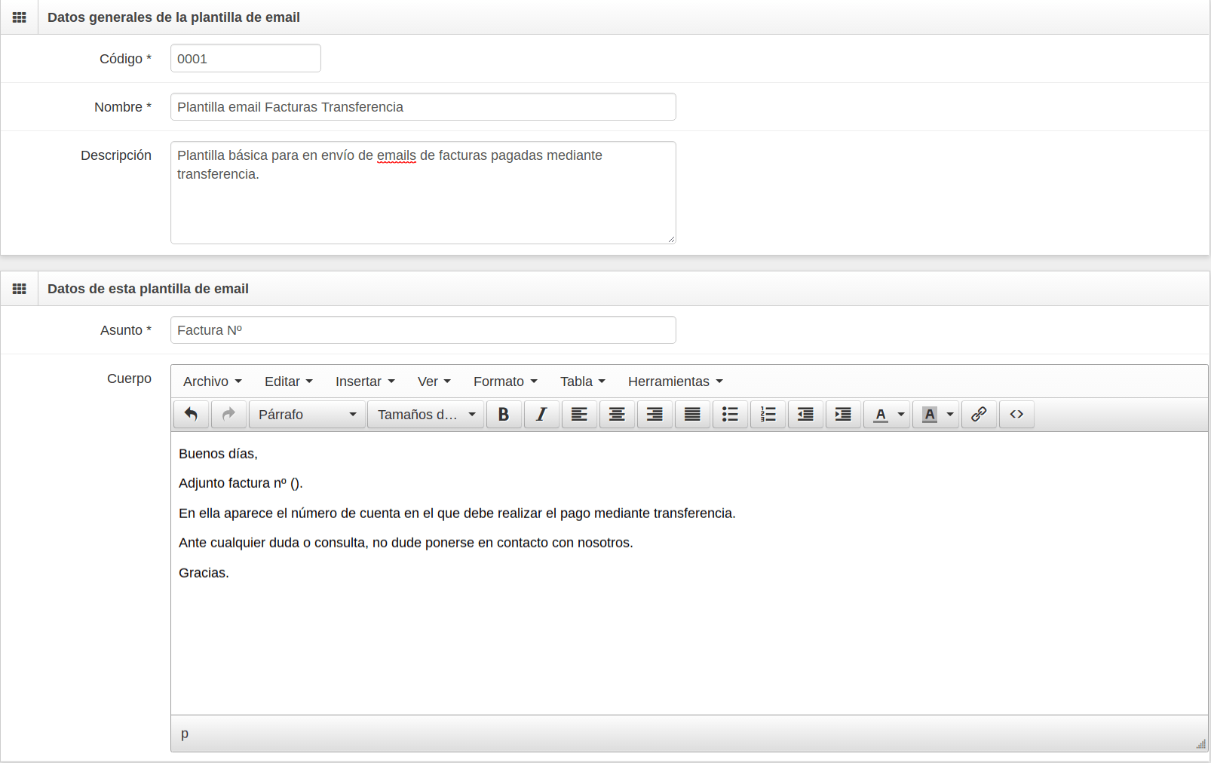Insert a bulleted list
The width and height of the screenshot is (1211, 763).
click(730, 414)
